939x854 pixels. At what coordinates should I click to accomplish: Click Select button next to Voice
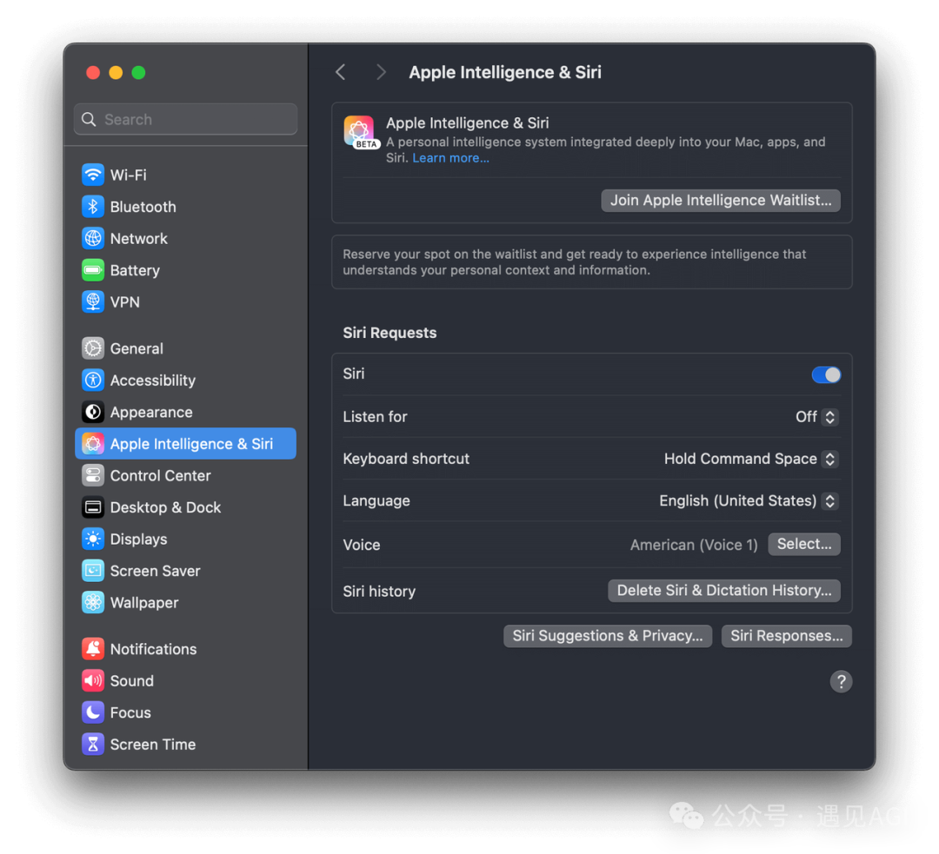[804, 544]
